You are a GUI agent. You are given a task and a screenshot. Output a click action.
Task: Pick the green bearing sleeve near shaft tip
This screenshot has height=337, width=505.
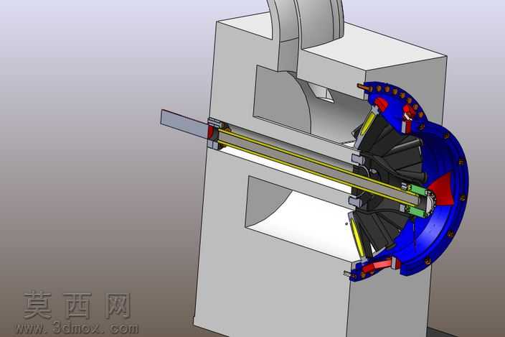418,190
